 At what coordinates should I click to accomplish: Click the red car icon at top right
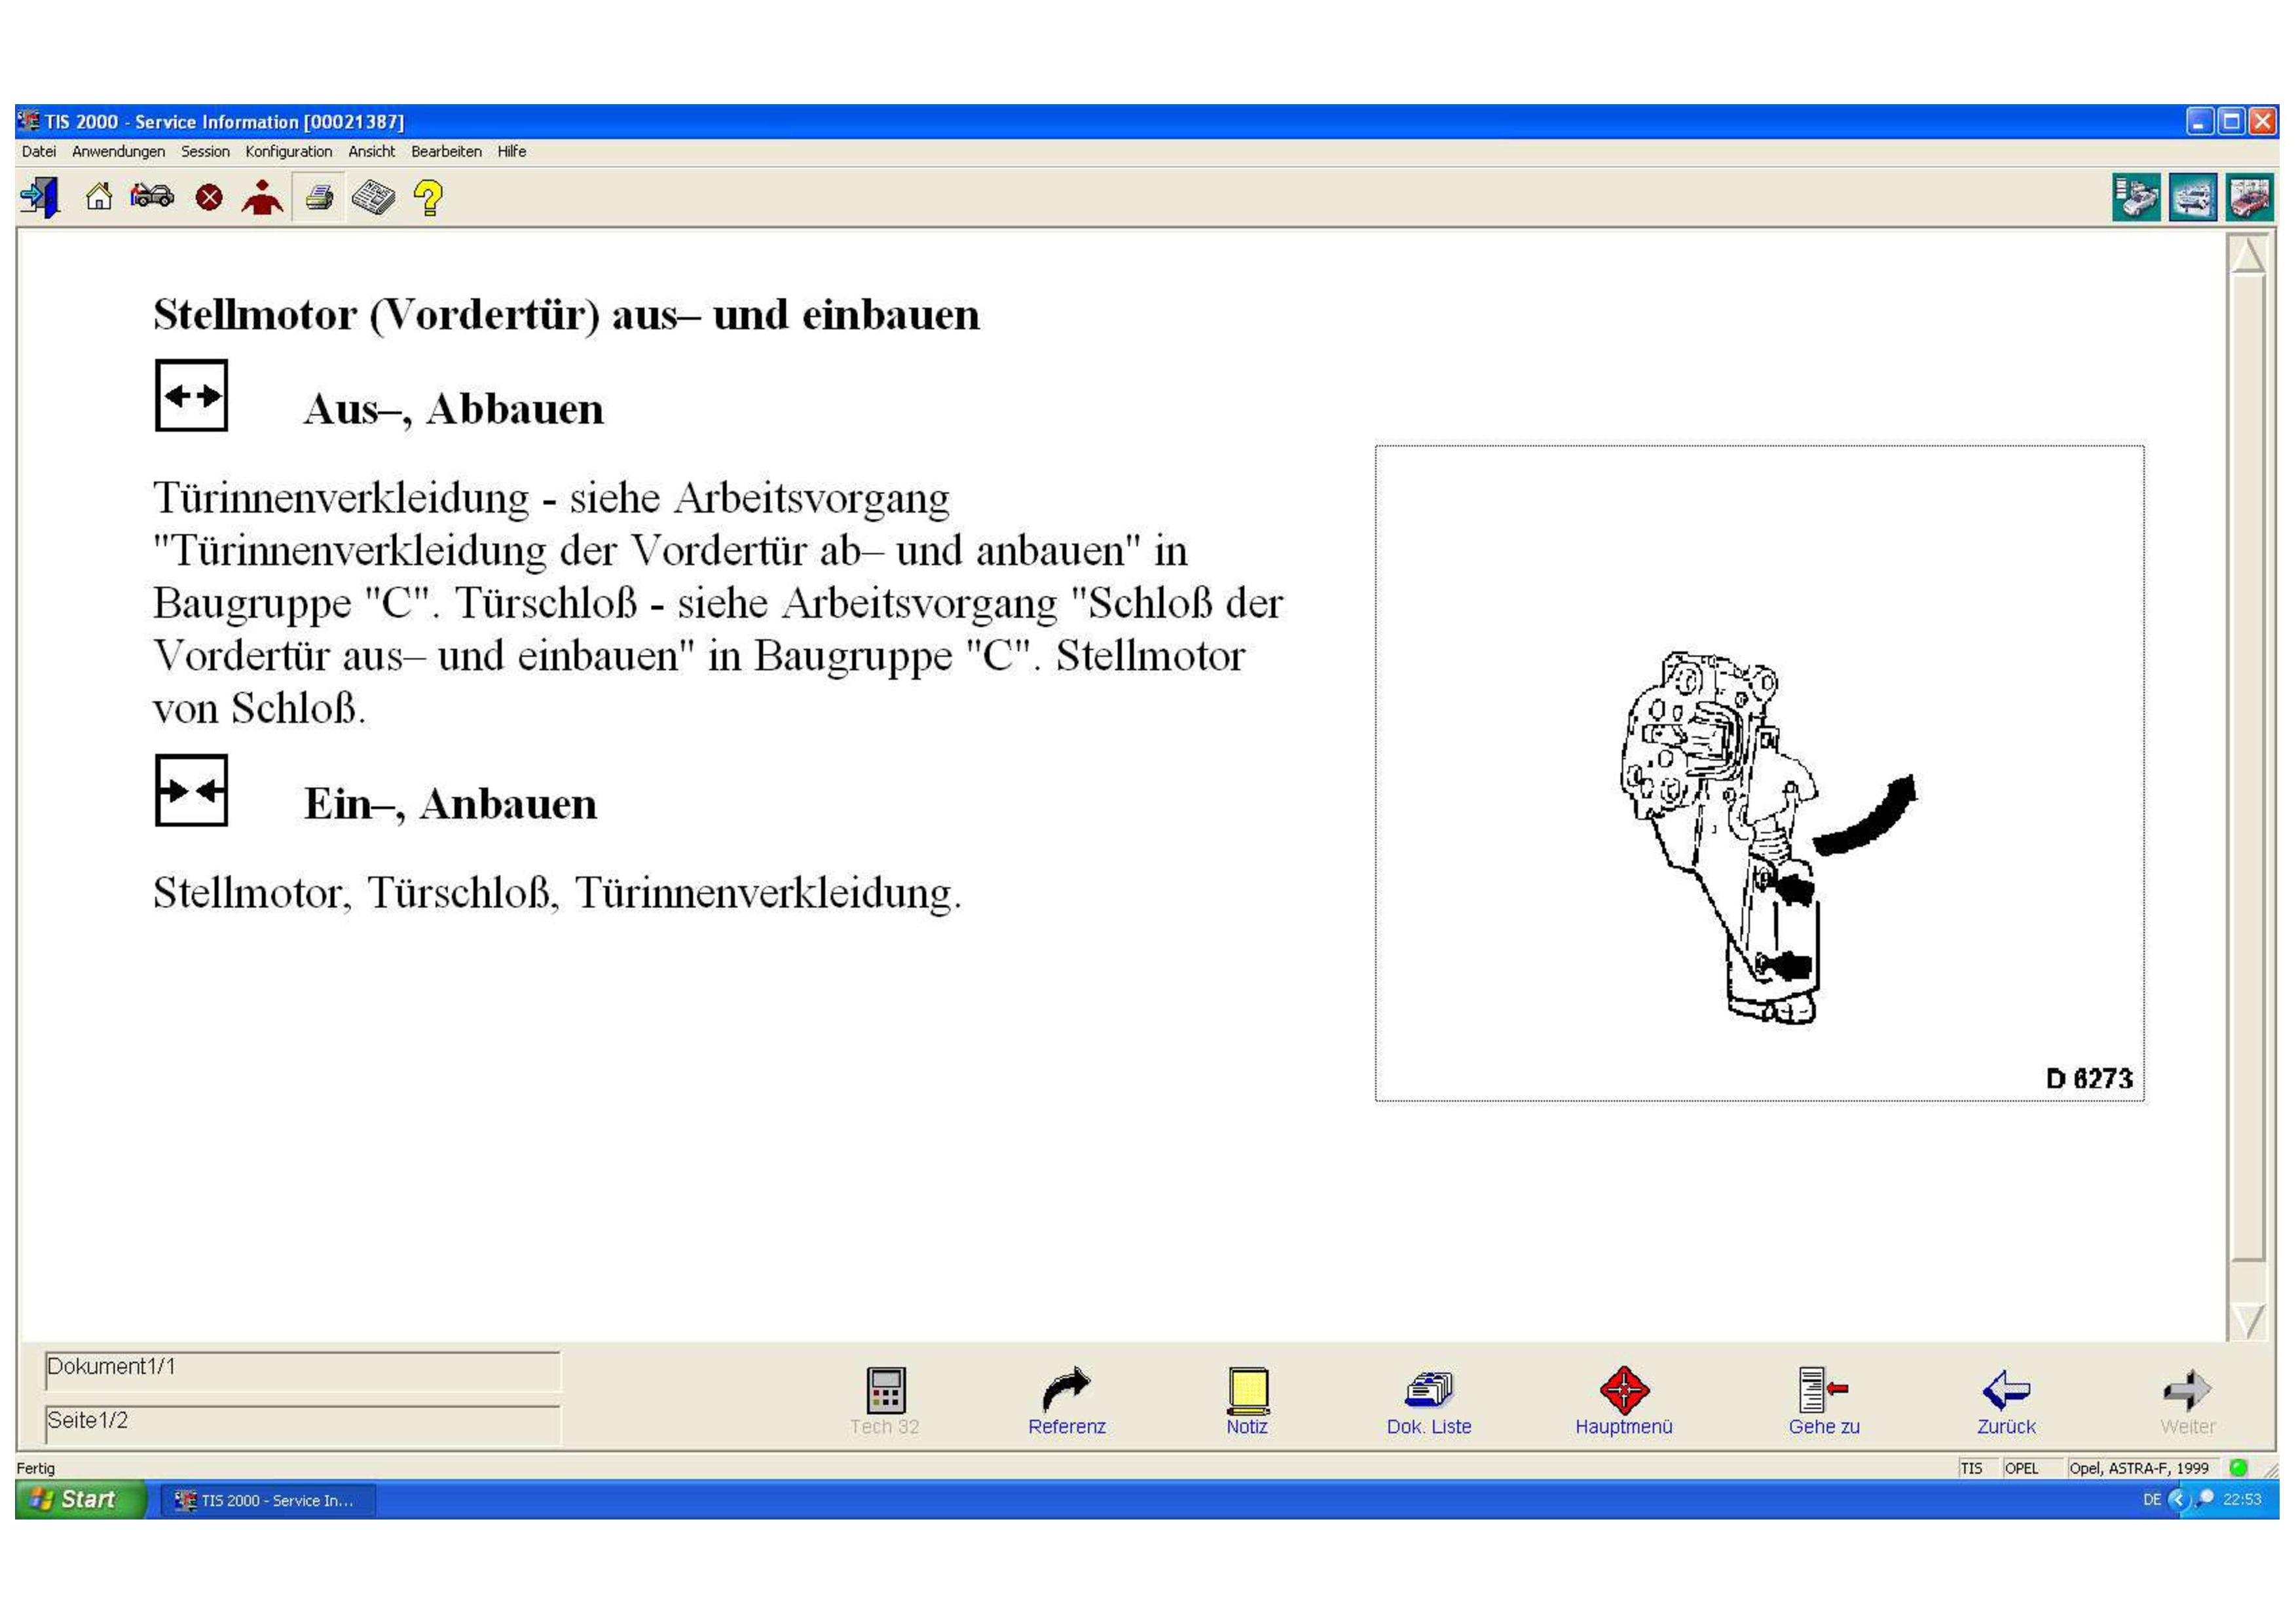2250,198
